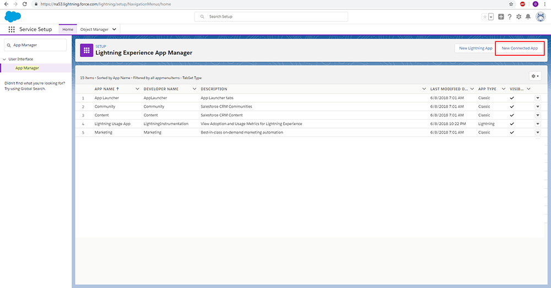Image resolution: width=551 pixels, height=288 pixels.
Task: Open Global Actions plus icon
Action: [501, 17]
